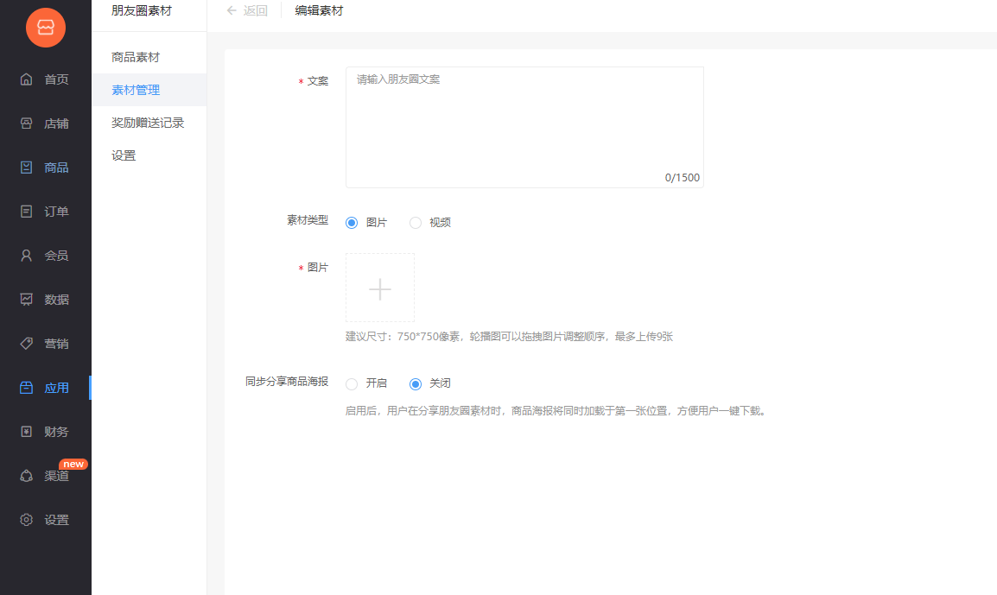
Task: Open 营销 marketing tag icon
Action: [26, 344]
